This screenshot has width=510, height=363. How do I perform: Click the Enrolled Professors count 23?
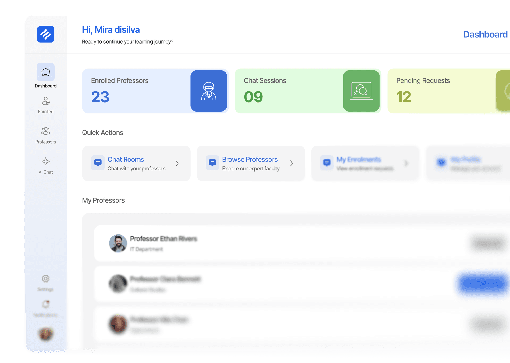tap(100, 97)
